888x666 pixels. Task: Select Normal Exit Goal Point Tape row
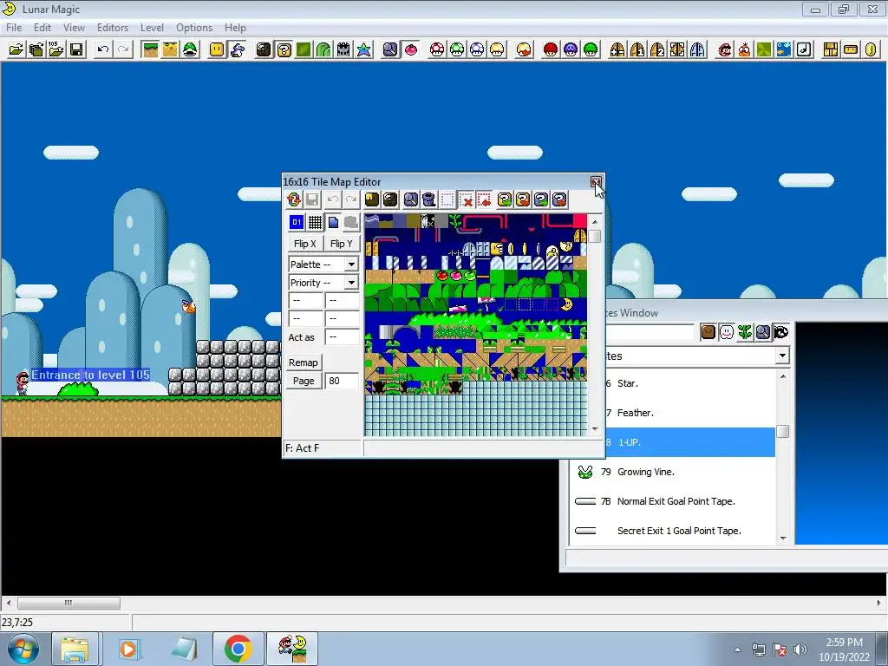[672, 501]
